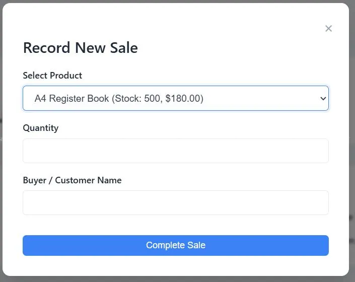Click the Quantity label text
This screenshot has height=282, width=355.
click(x=41, y=128)
